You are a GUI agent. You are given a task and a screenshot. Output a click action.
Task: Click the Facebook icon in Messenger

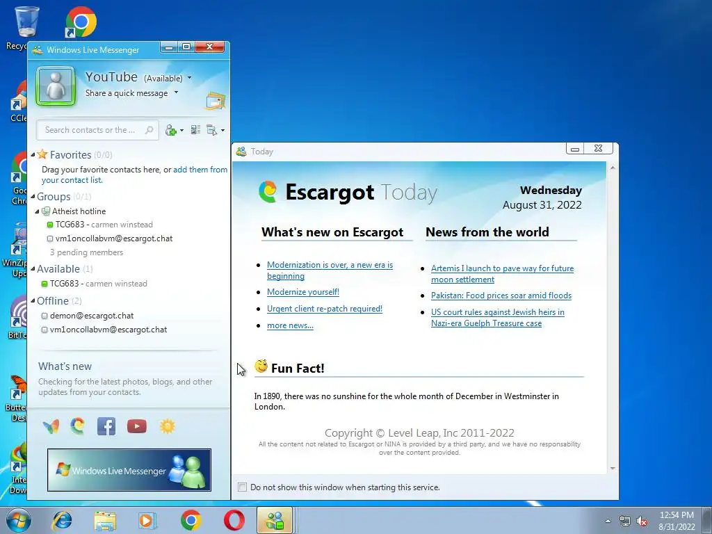click(106, 426)
